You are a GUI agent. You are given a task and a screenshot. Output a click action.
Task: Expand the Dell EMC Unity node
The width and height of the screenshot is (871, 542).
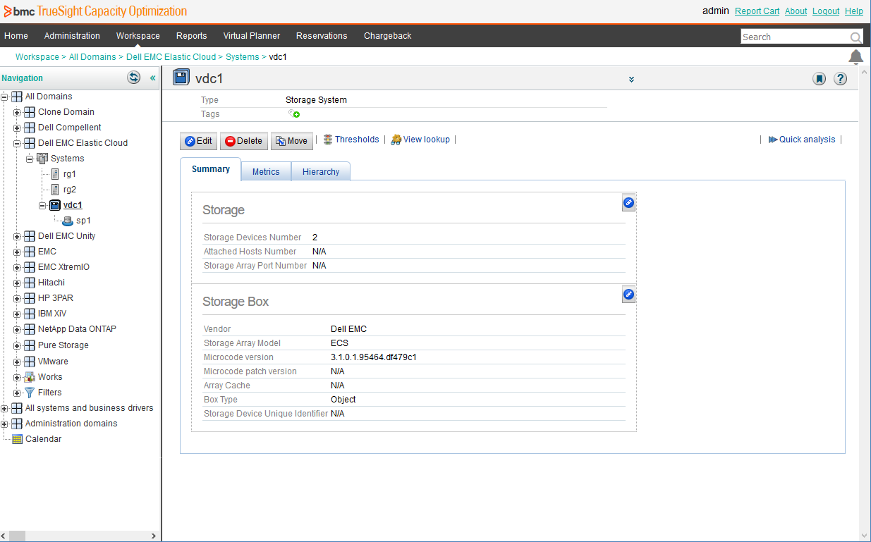coord(17,236)
